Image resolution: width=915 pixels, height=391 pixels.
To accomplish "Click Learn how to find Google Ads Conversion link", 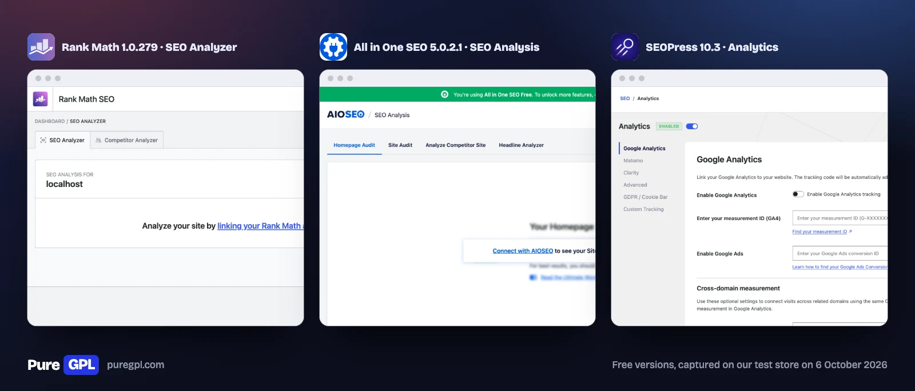I will (840, 267).
